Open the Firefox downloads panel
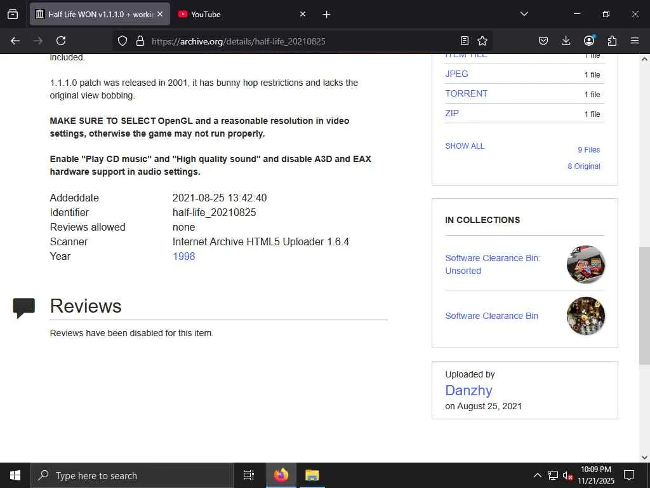The image size is (650, 488). [566, 41]
